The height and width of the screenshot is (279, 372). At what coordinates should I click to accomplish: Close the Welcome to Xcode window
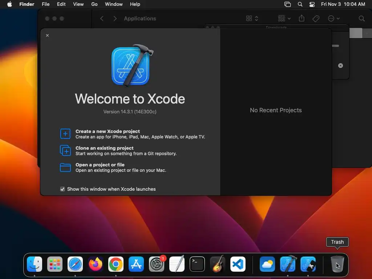click(x=48, y=35)
